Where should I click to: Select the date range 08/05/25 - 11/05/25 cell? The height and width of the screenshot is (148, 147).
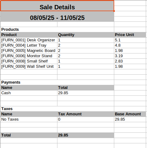(57, 16)
